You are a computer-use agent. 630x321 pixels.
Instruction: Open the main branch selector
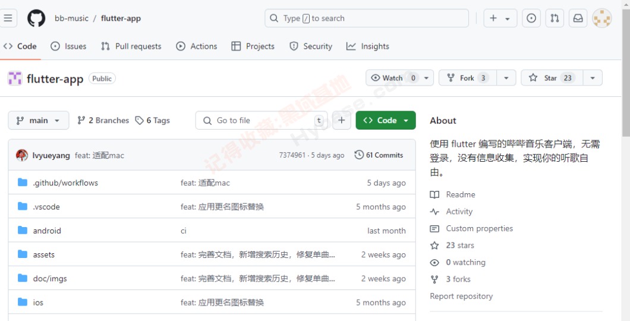[x=38, y=120]
